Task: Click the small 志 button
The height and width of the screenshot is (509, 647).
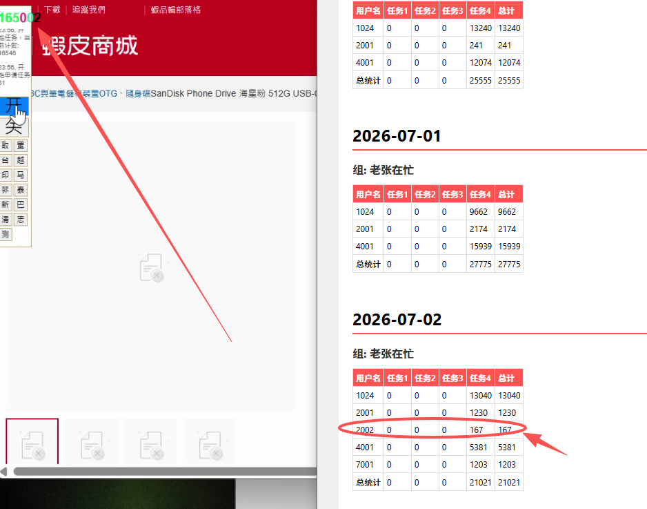Action: [x=21, y=220]
